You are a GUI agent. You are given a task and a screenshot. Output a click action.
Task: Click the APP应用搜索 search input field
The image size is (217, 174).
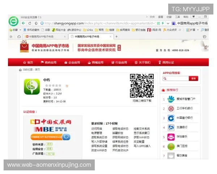(x=176, y=79)
